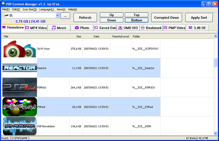Open the File menu
Image resolution: width=219 pixels, height=141 pixels.
click(6, 9)
